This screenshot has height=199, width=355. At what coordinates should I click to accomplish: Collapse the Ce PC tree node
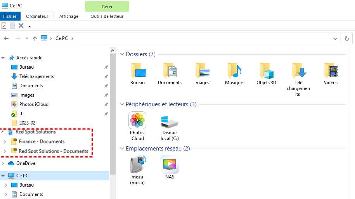(3, 175)
